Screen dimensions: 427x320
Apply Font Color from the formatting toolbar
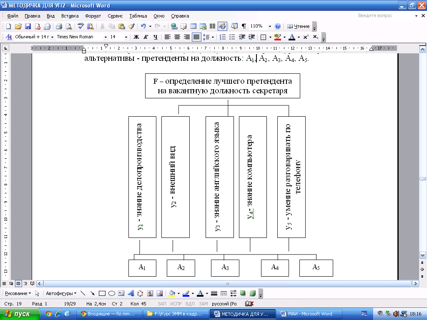coord(291,37)
